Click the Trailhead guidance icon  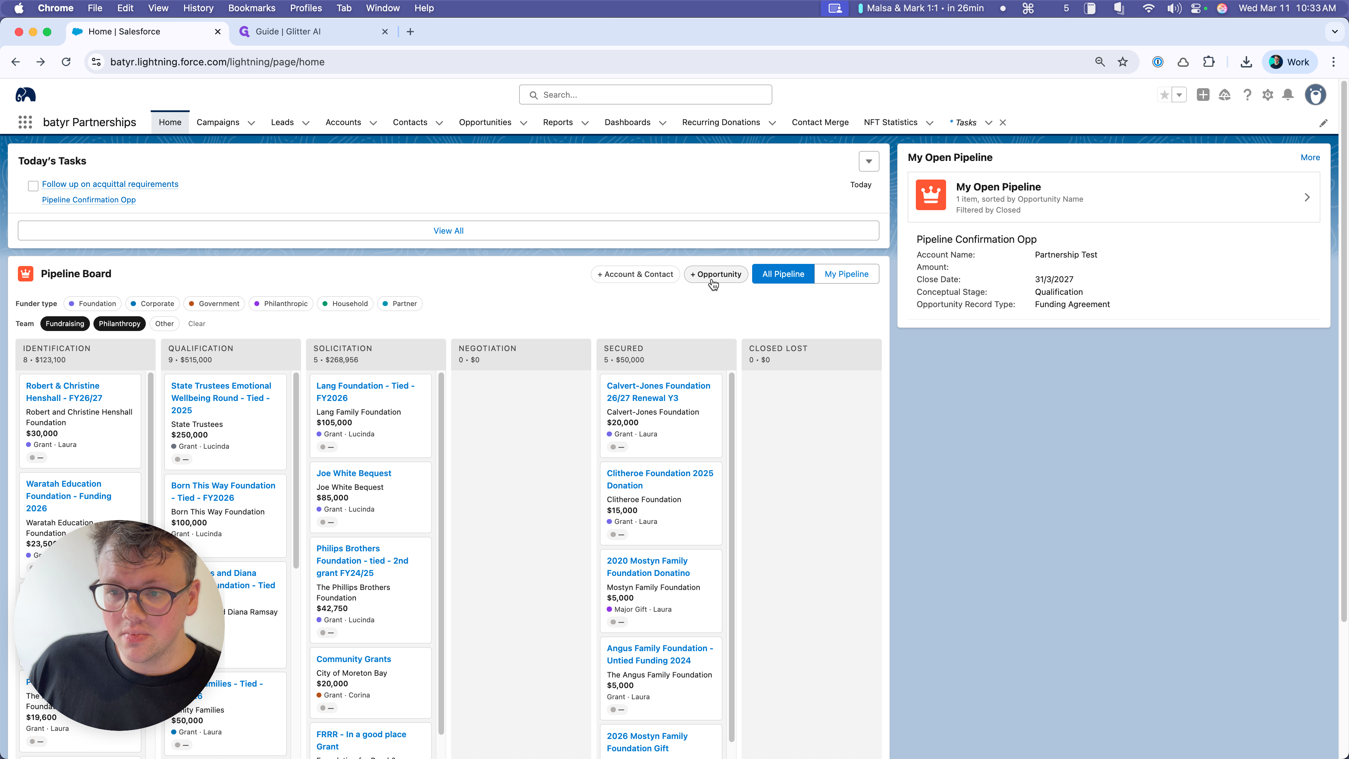1224,95
